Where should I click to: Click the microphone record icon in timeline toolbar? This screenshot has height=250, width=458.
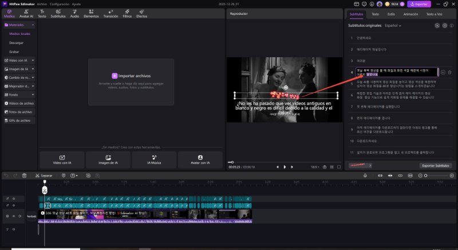point(365,176)
